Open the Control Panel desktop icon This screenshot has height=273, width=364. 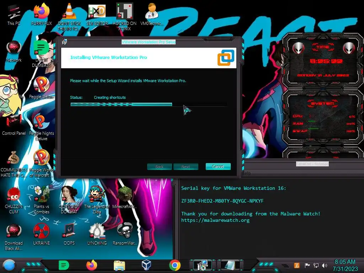(14, 124)
